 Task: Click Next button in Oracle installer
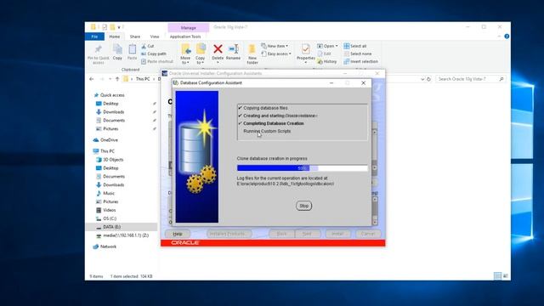(307, 234)
